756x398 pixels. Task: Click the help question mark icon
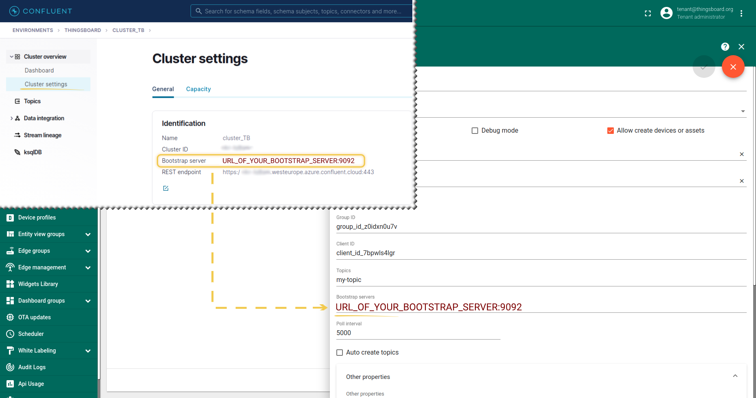(x=725, y=47)
